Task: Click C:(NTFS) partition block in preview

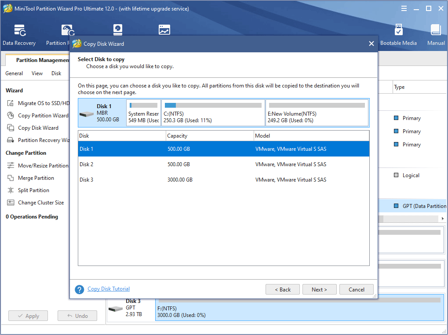Action: pyautogui.click(x=213, y=113)
